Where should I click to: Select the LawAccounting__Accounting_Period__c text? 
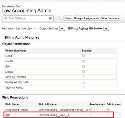point(63,110)
